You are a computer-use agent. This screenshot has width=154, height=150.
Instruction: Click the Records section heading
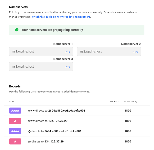pyautogui.click(x=15, y=86)
